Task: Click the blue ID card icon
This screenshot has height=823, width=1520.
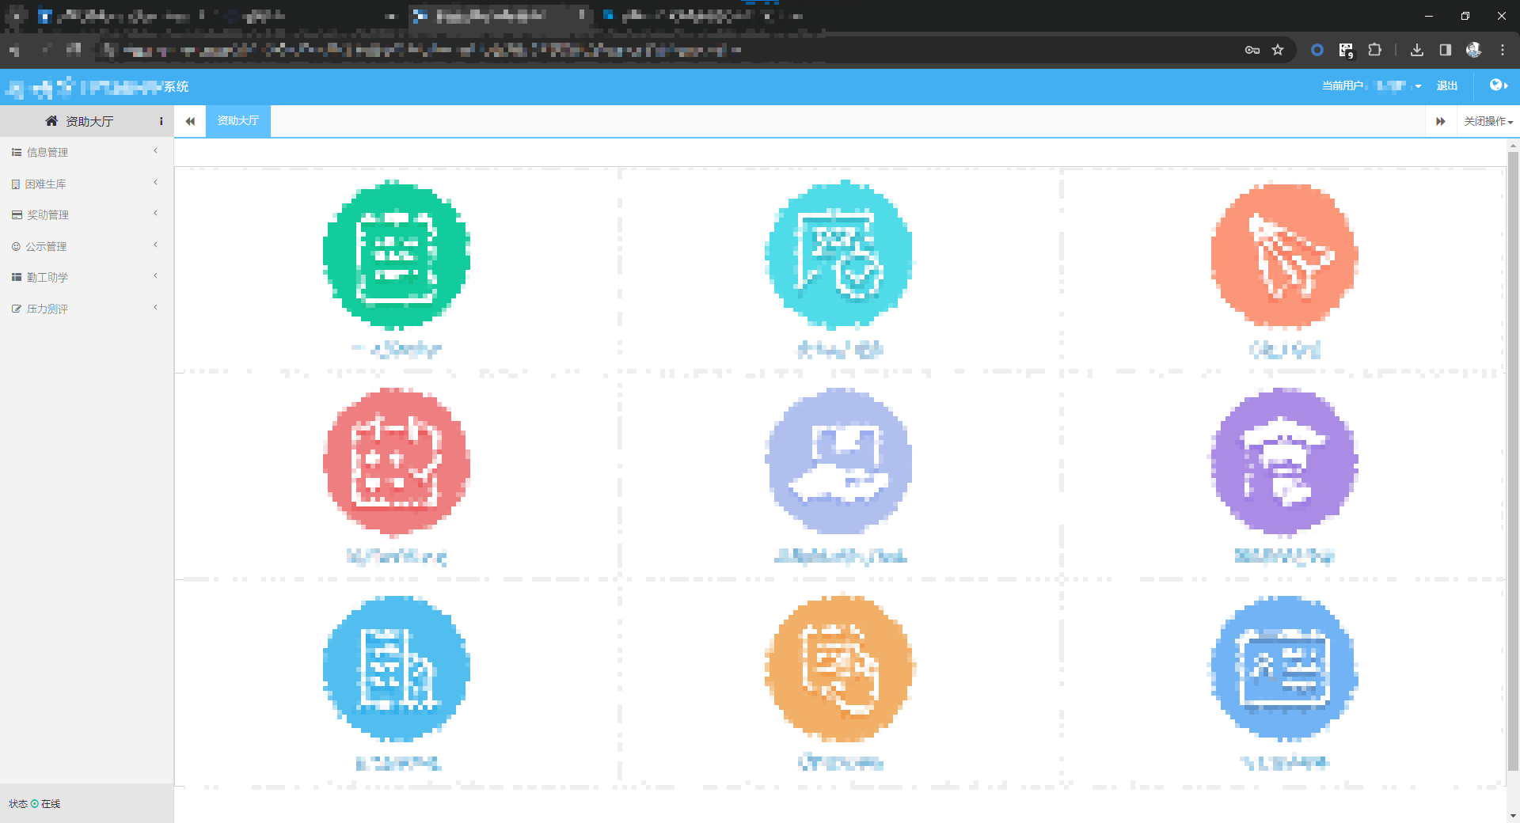Action: 1284,669
